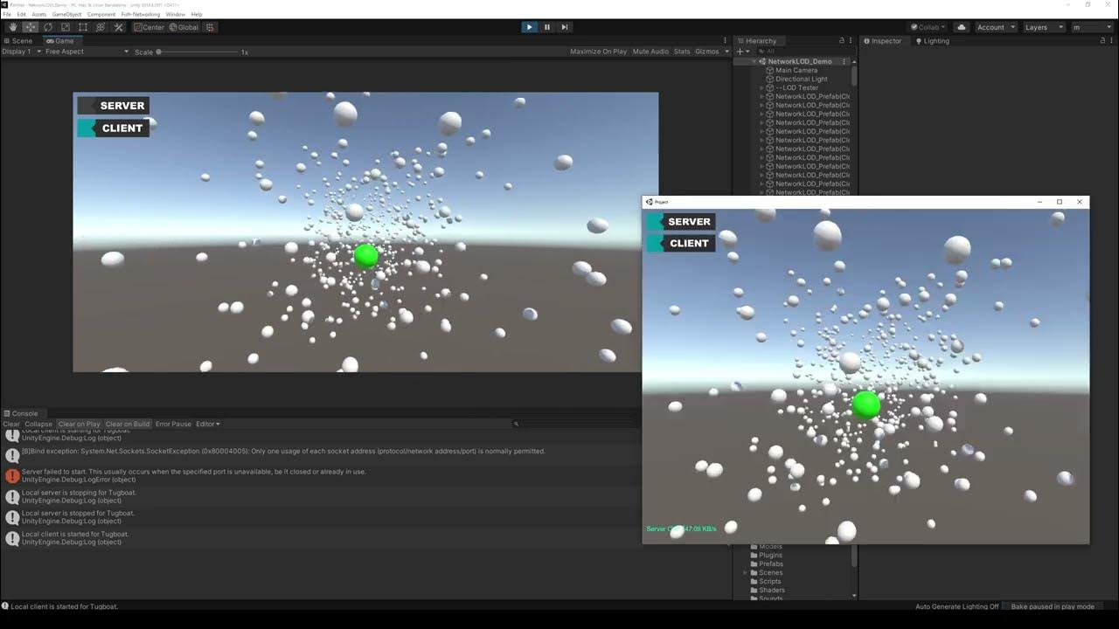
Task: Click CLIENT button in Project window
Action: (681, 244)
